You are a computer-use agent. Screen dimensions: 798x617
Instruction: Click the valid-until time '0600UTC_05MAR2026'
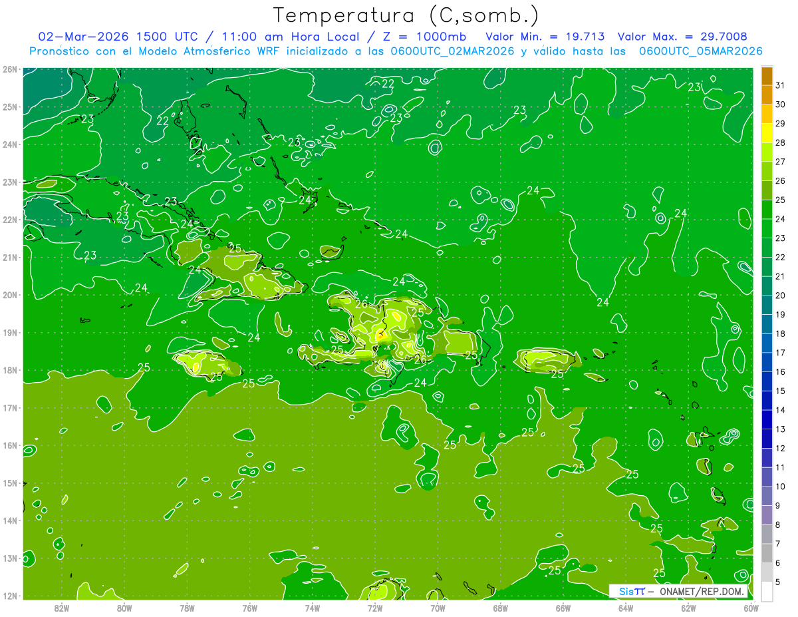[x=700, y=51]
